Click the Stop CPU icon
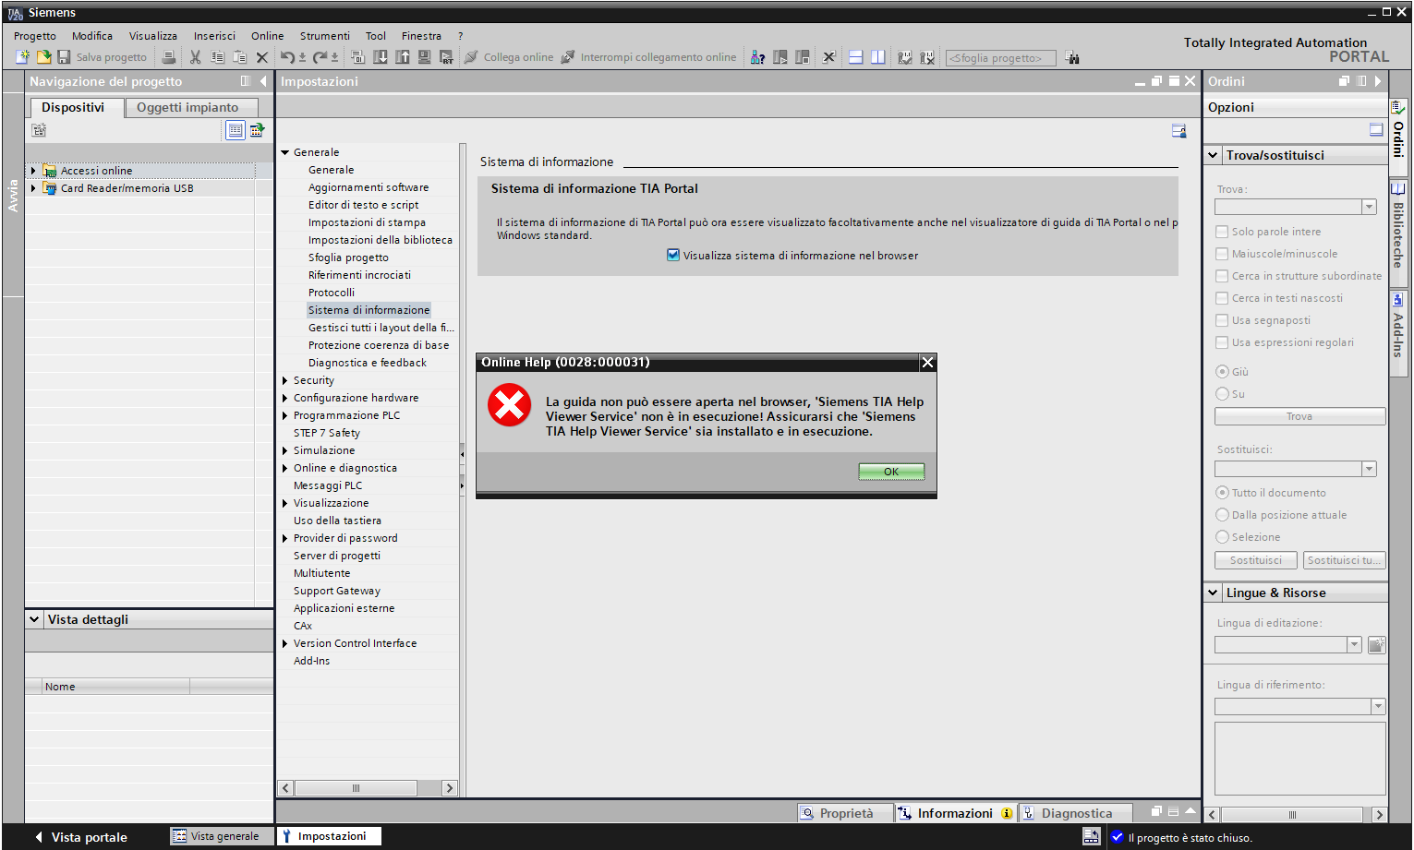This screenshot has width=1414, height=850. (802, 57)
